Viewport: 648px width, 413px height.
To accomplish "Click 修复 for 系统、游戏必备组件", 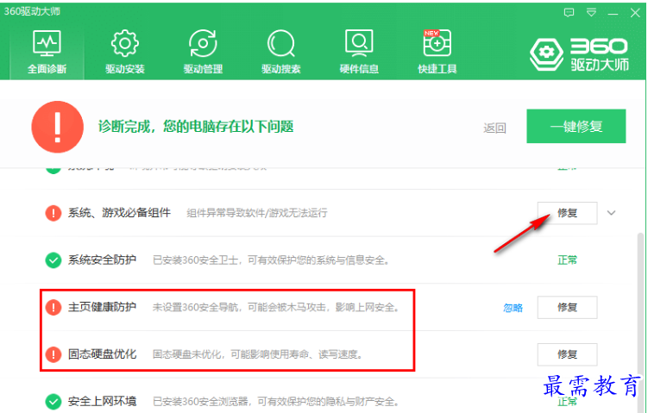I will pos(568,213).
